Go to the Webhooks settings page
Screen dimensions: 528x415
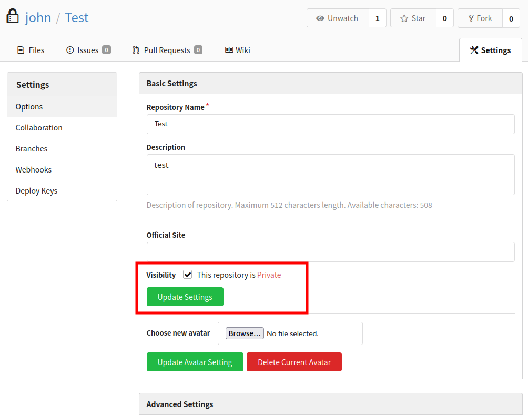point(34,170)
